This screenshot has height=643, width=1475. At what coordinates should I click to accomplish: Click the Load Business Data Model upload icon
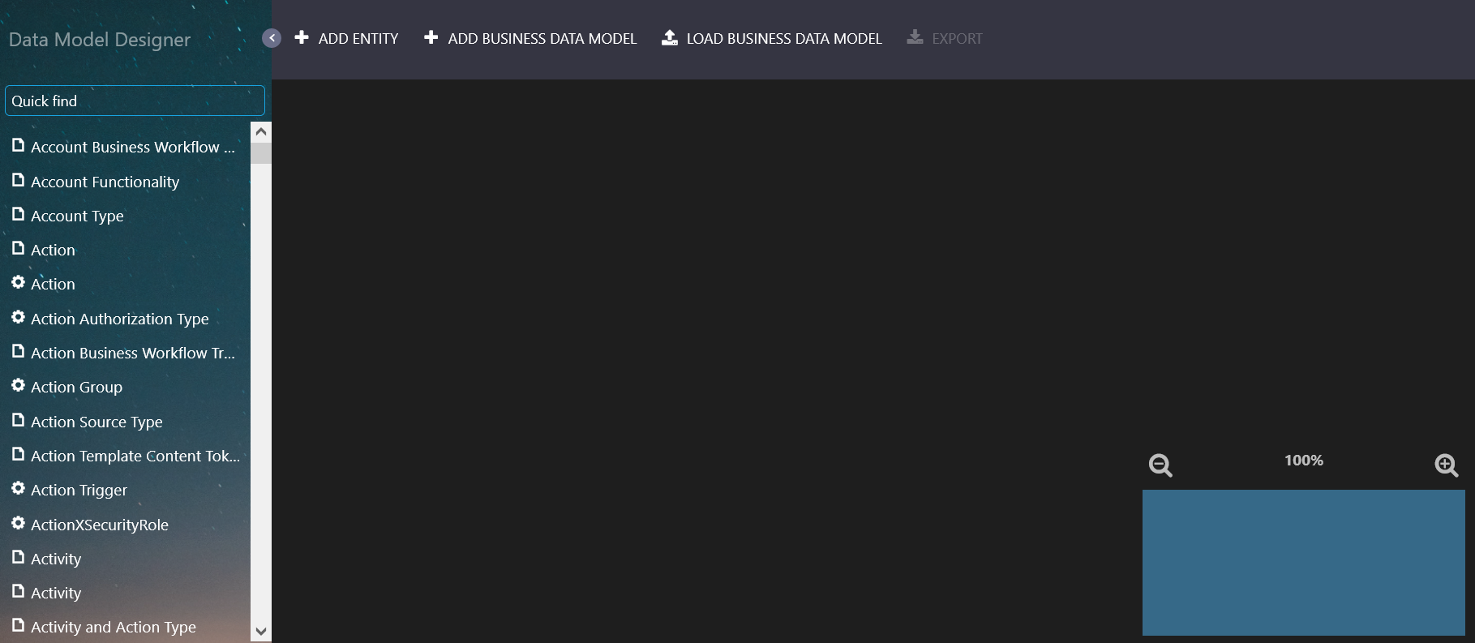[670, 38]
